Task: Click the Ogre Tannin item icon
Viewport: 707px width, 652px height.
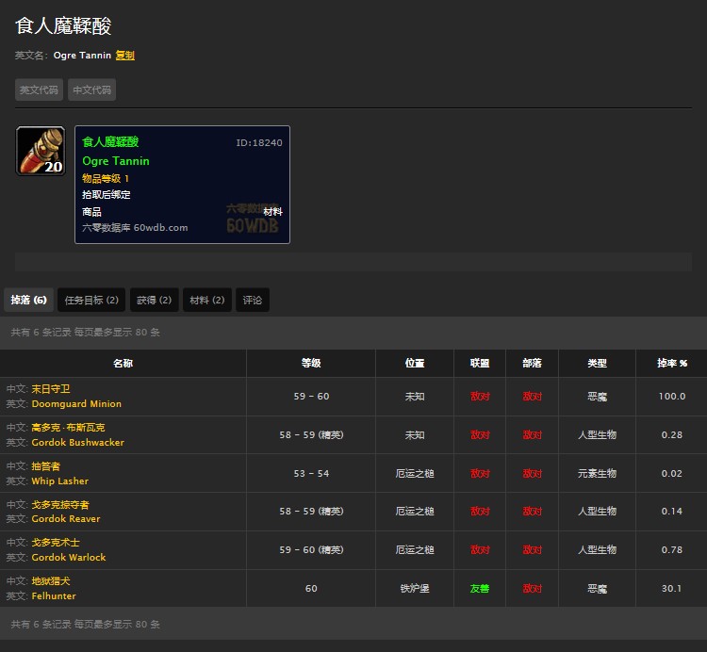Action: click(x=41, y=151)
